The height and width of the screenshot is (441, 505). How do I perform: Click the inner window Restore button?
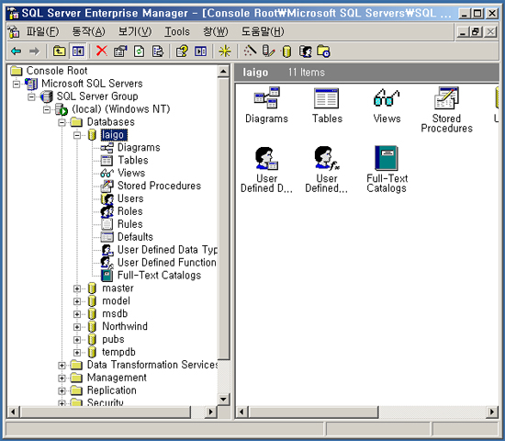(476, 32)
